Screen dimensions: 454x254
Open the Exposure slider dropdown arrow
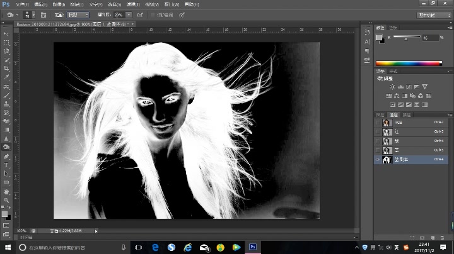129,15
